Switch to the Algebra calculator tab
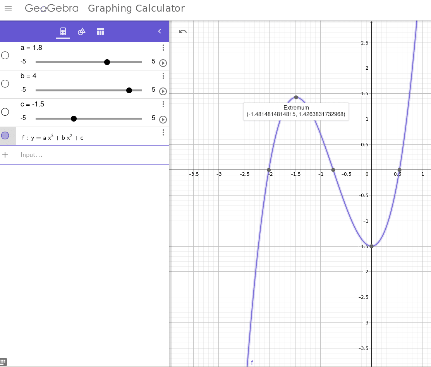 (x=63, y=31)
